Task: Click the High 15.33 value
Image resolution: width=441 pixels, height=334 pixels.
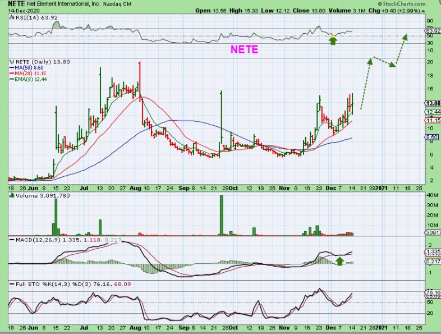Action: 244,11
